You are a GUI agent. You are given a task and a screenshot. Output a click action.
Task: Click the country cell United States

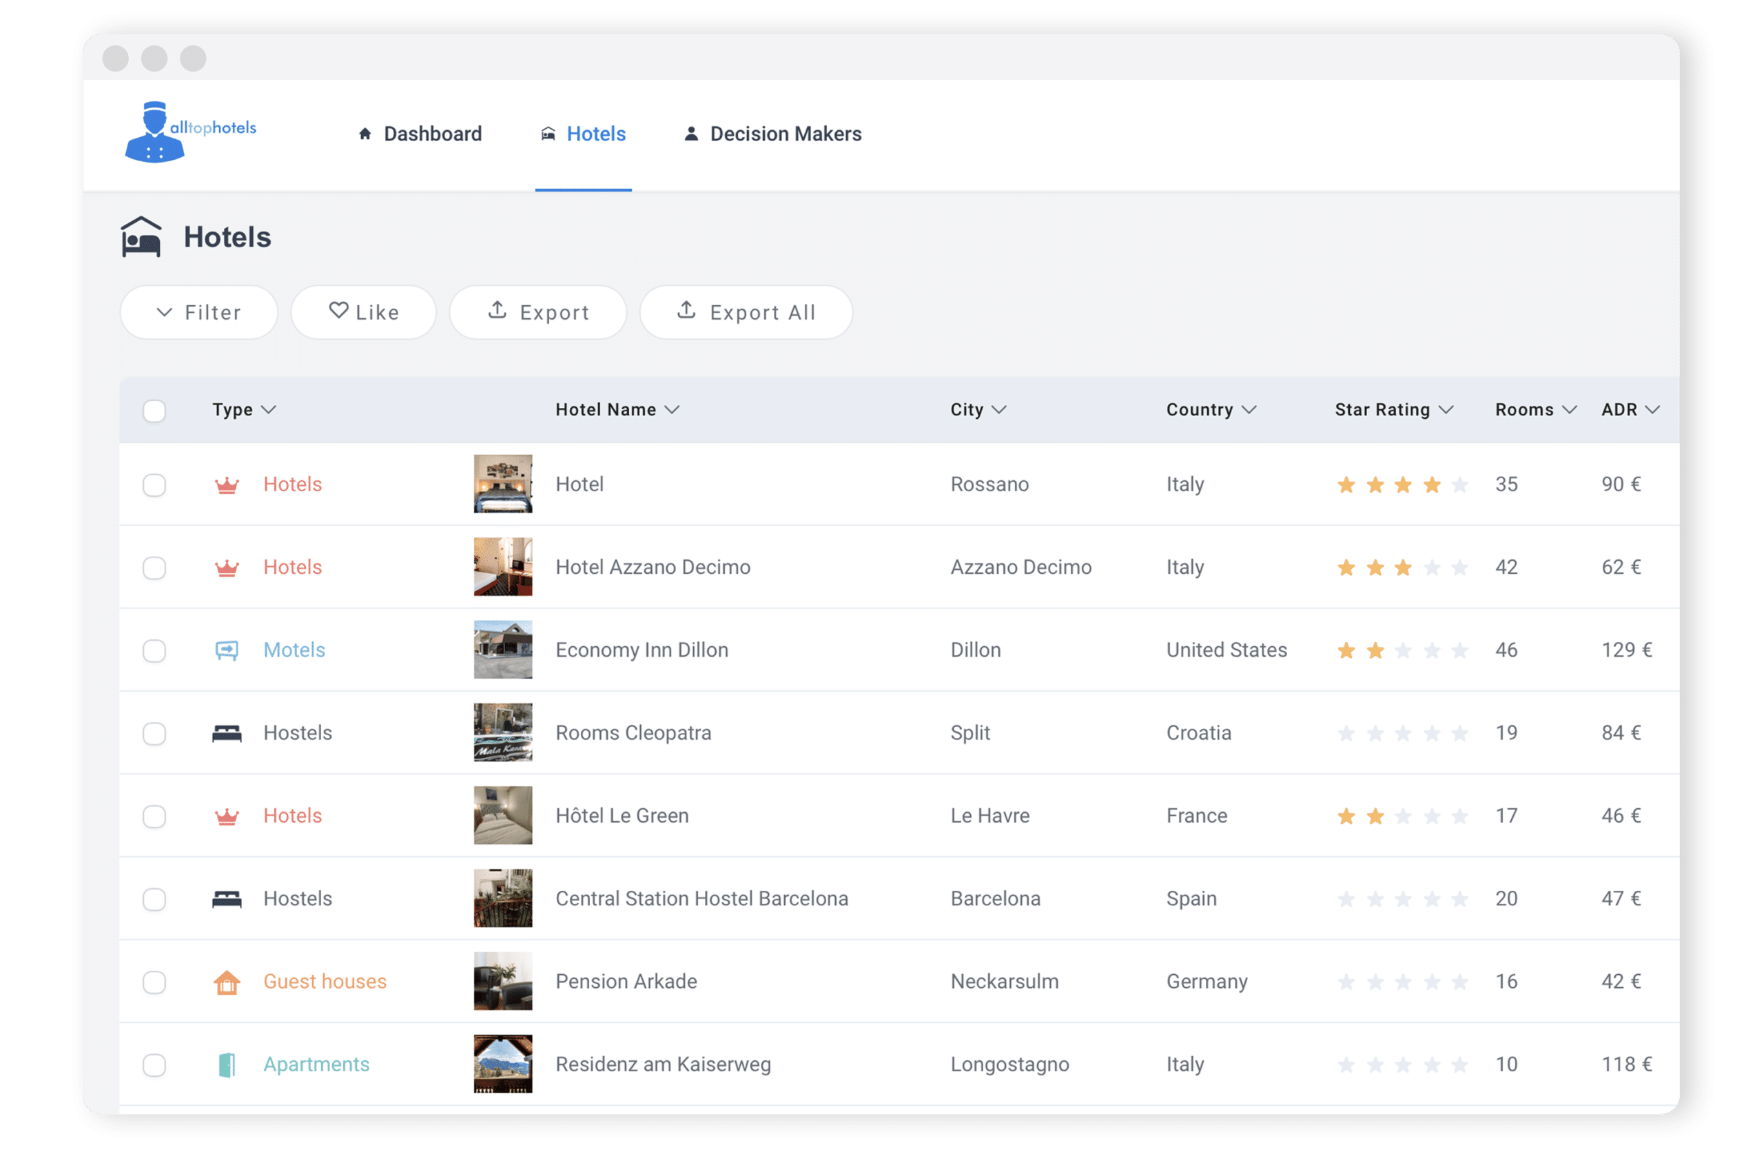(x=1227, y=650)
